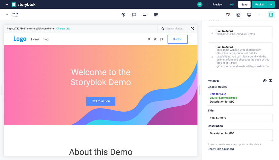Viewport: 279px width, 160px height.
Task: Click the add block layout icon
Action: [156, 15]
